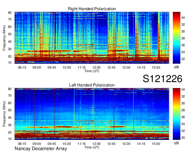Click the "dB" unit label under Left Handed color bar

click(x=176, y=143)
